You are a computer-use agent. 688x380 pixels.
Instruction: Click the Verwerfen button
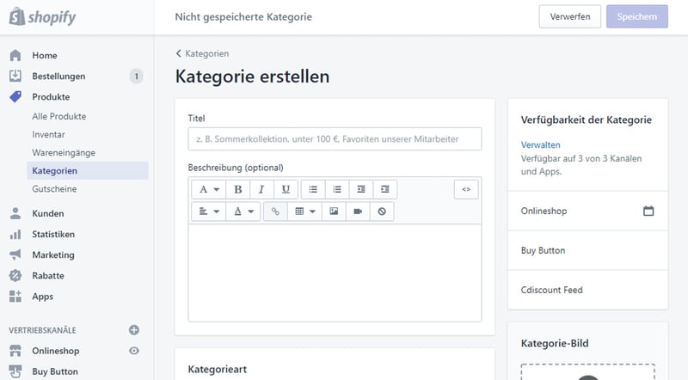click(569, 16)
